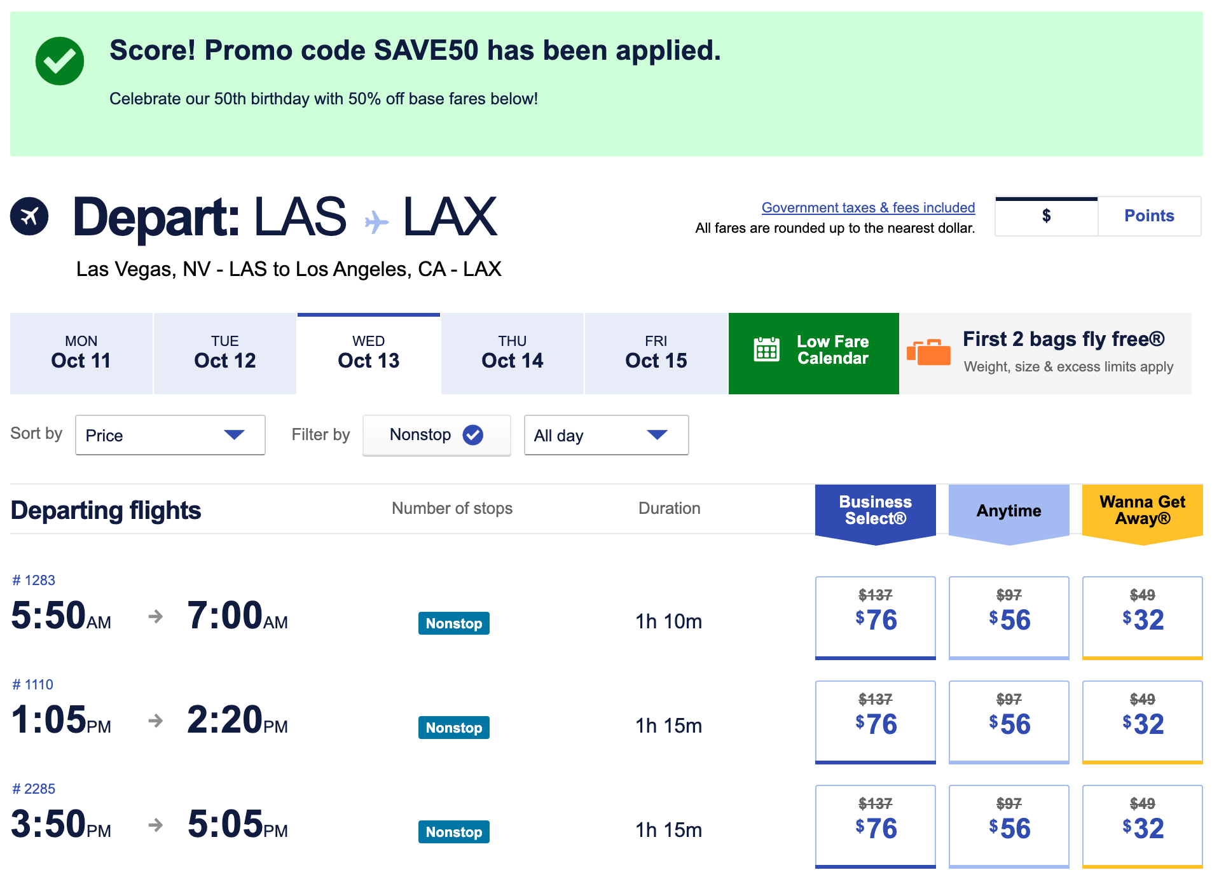Screen dimensions: 1212x884
Task: Choose $76 Business Select fare for flight 1110
Action: (876, 722)
